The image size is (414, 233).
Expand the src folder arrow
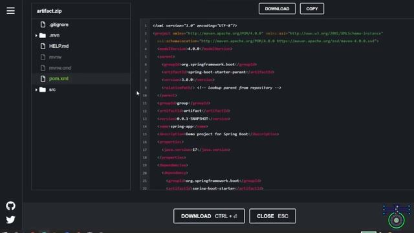click(x=36, y=89)
